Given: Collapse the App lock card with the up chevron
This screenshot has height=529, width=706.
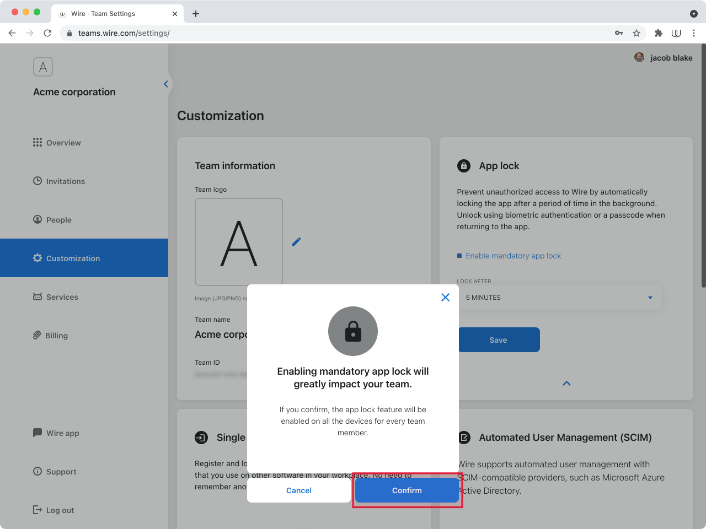Looking at the screenshot, I should [x=566, y=384].
